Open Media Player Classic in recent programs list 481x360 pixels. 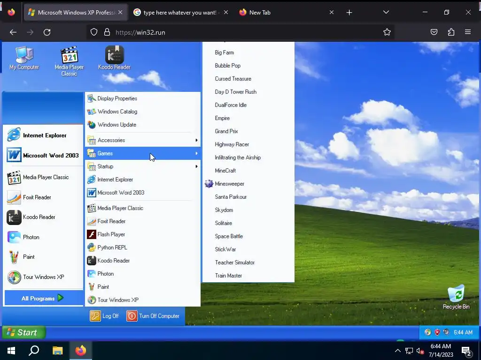[x=43, y=177]
